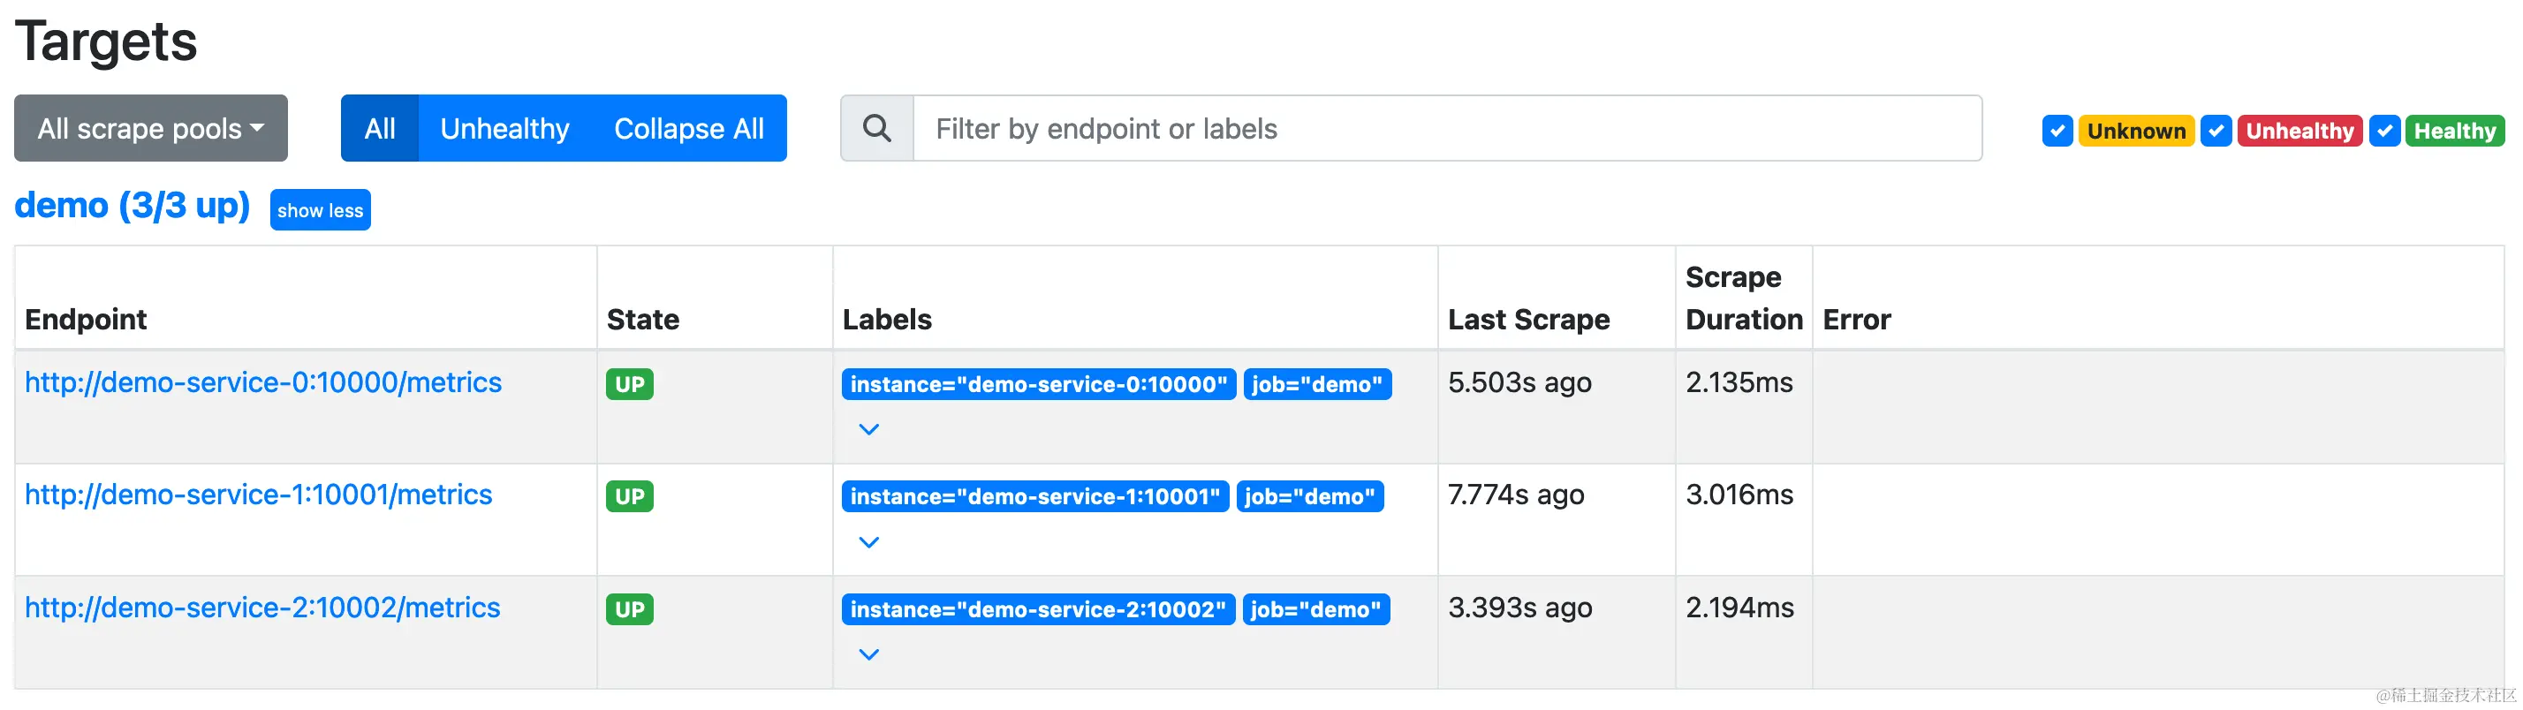Click the UP badge for demo-service-1
2523x710 pixels.
629,496
